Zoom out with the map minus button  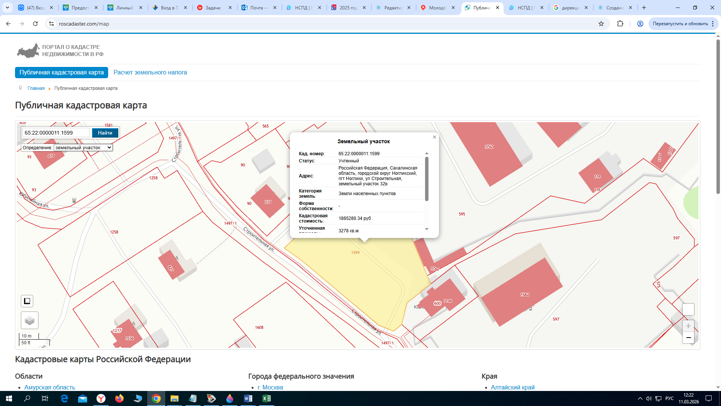[x=688, y=338]
